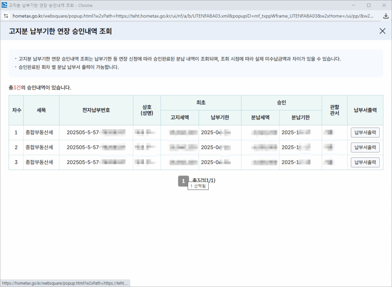Screen dimensions: 392x287
Task: Click the 전자납부번호 column header
Action: (96, 110)
